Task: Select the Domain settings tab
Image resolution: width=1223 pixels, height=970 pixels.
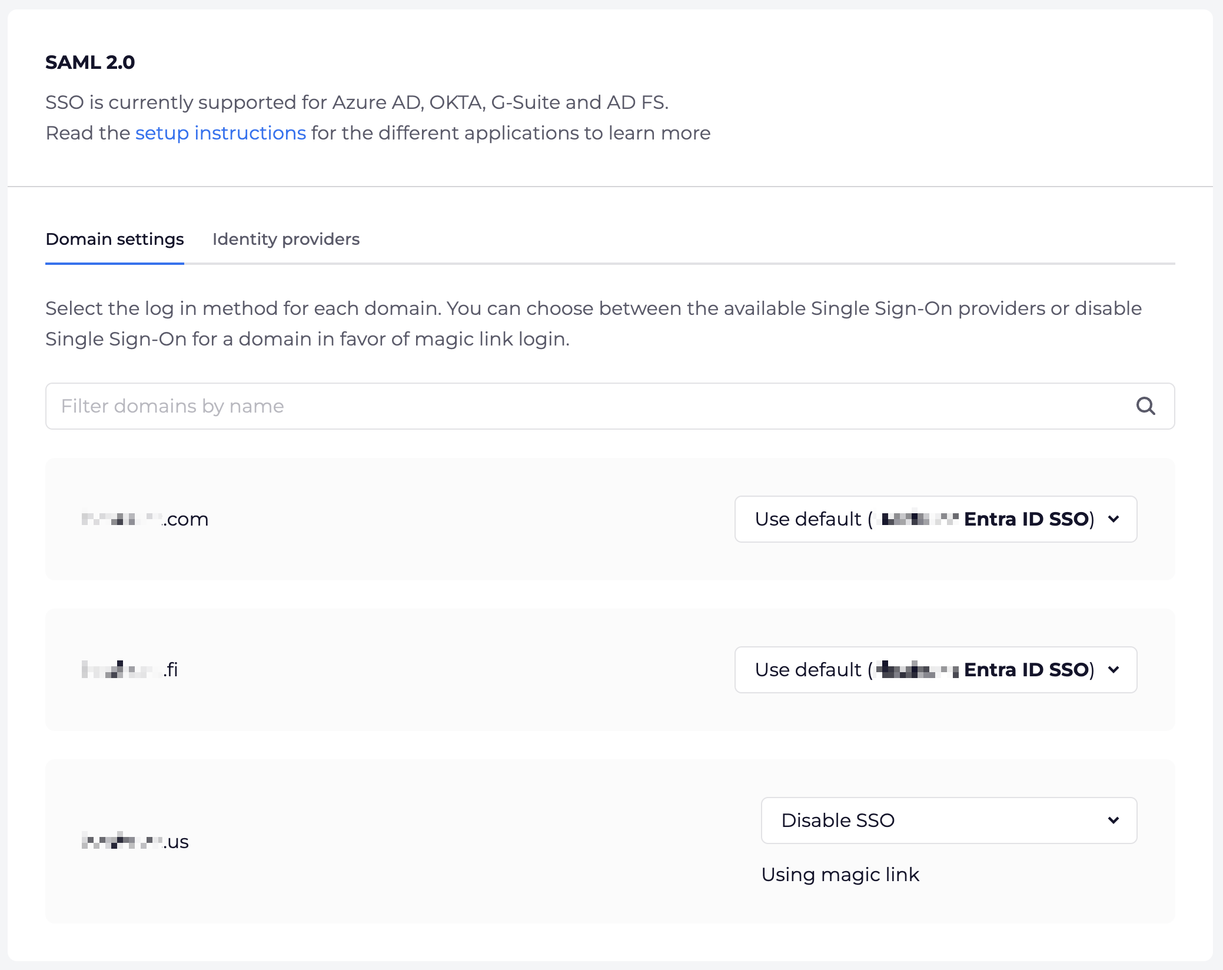Action: pyautogui.click(x=115, y=239)
